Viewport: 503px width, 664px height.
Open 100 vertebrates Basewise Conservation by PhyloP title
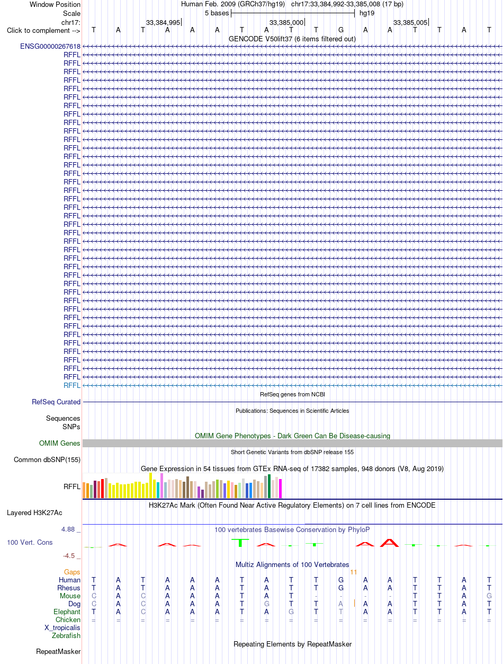pos(292,529)
